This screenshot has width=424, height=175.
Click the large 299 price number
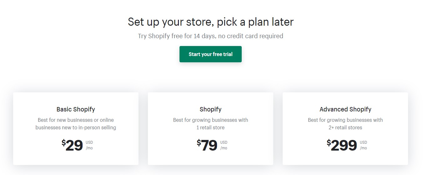[x=344, y=146]
